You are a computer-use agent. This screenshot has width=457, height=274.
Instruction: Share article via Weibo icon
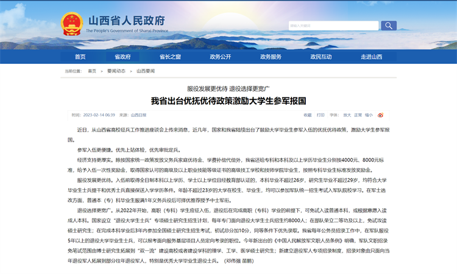[381, 114]
